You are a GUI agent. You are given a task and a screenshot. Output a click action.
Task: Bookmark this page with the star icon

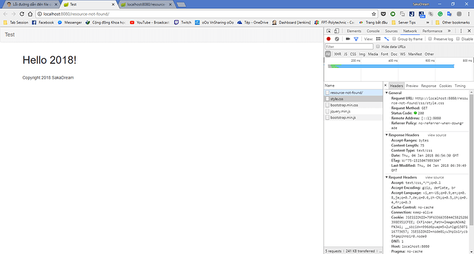point(374,14)
